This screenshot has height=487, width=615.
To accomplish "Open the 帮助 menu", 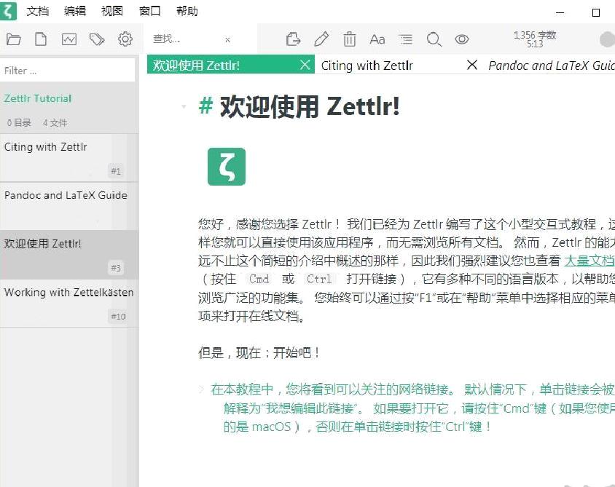I will 187,11.
